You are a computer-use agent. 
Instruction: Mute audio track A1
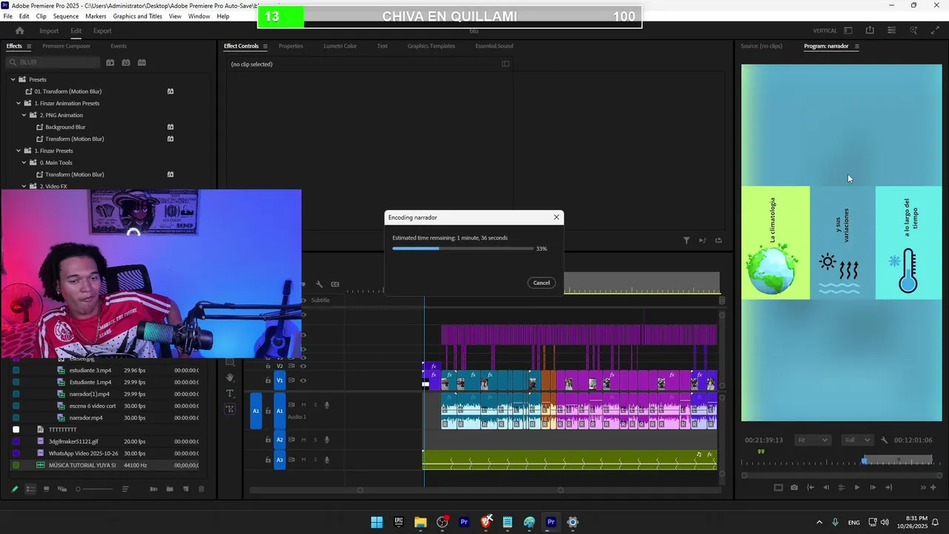click(x=303, y=405)
